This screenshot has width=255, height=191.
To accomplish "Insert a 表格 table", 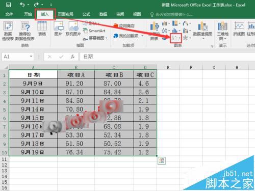I will coord(42,29).
